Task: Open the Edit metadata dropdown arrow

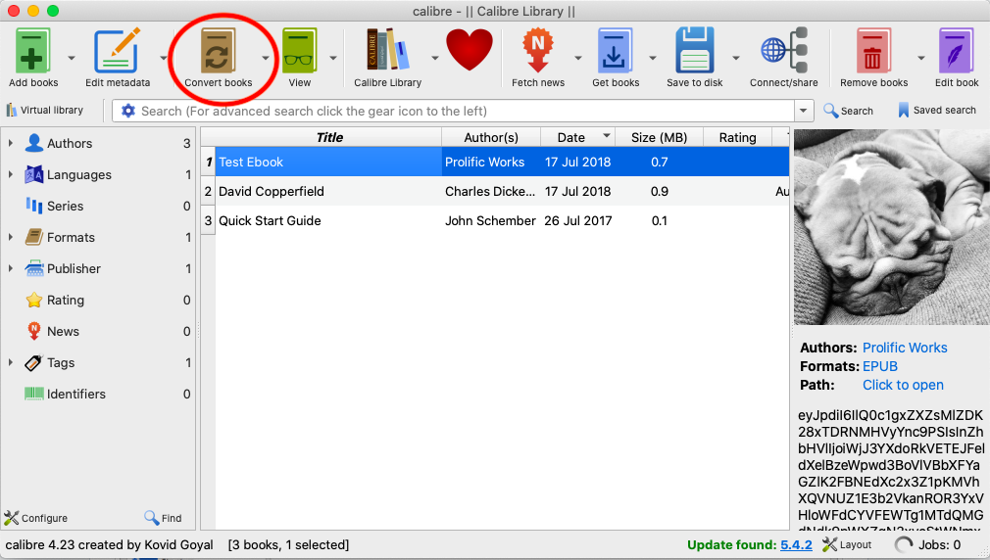Action: (164, 58)
